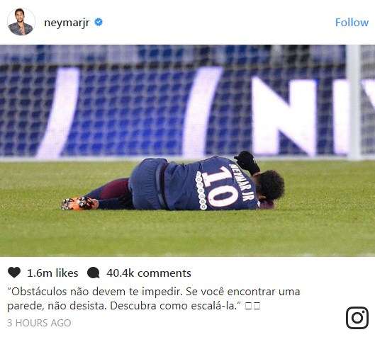Viewport: 375px width, 337px height.
Task: Click the player's orange boots in the photo
Action: (79, 203)
